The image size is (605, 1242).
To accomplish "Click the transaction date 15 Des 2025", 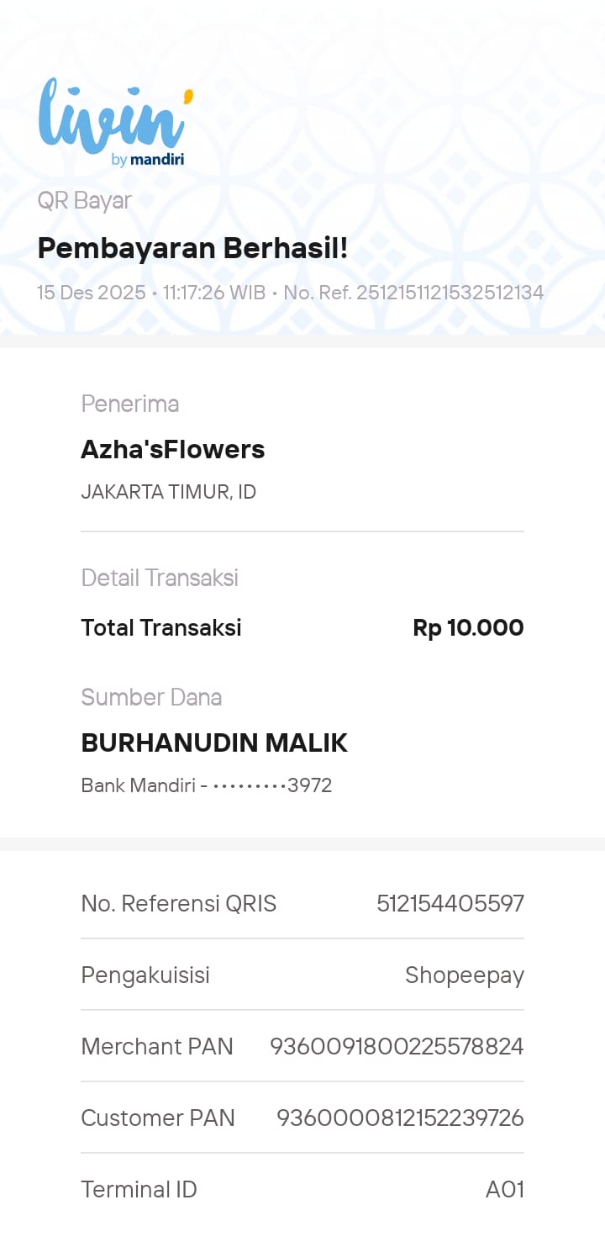I will pos(92,293).
